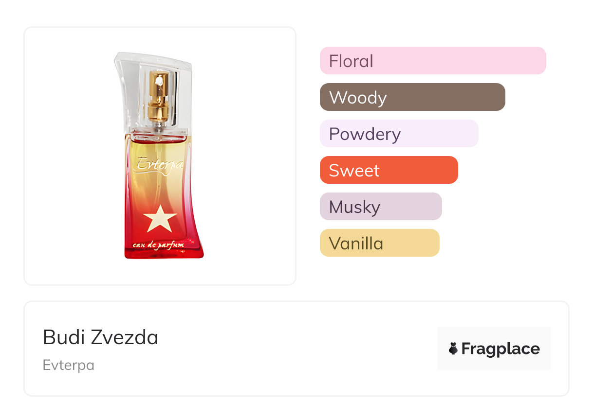Click the Fragplace wordmark text
This screenshot has height=420, width=593.
[500, 349]
